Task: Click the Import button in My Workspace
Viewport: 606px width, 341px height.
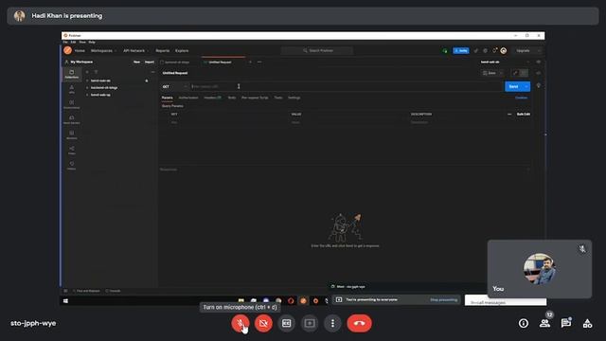Action: (x=150, y=62)
